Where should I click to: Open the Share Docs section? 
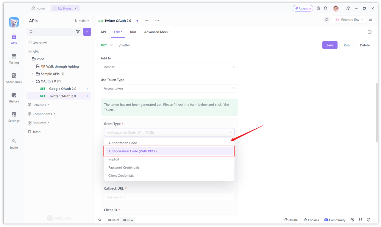click(x=14, y=78)
